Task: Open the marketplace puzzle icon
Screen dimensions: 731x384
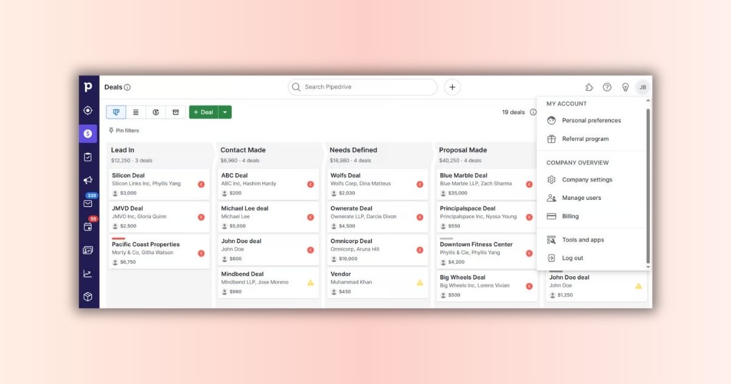Action: (x=589, y=87)
